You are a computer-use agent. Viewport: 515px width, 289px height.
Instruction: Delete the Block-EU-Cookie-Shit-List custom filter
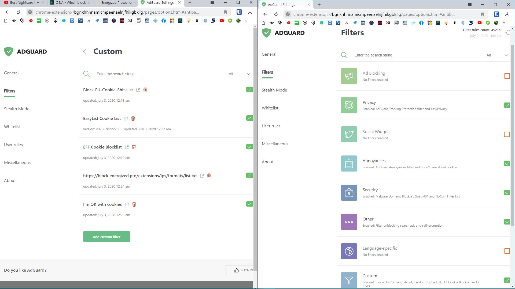coord(145,90)
